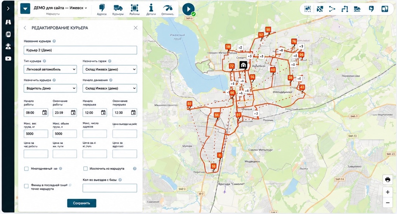The image size is (397, 214).
Task: Click the three connected dots map tool
Action: (332, 9)
